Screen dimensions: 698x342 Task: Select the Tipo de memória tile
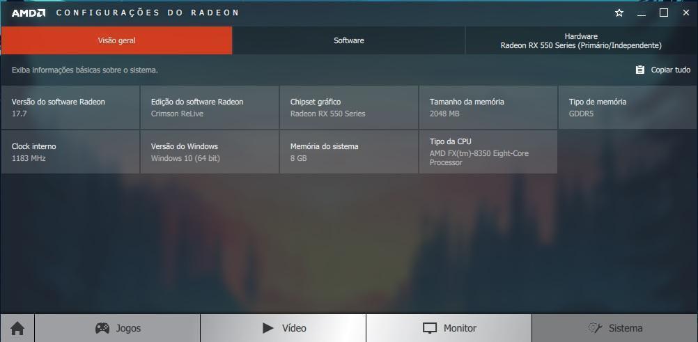click(x=628, y=107)
